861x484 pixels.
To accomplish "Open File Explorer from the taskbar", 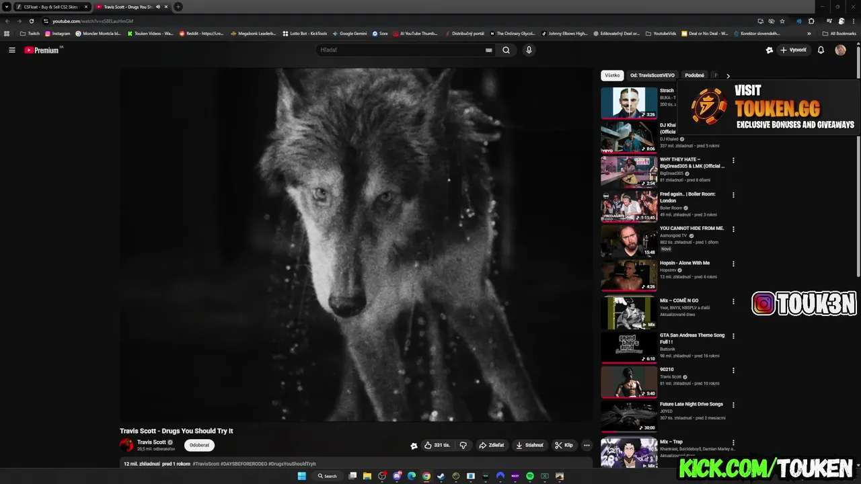I will click(367, 476).
